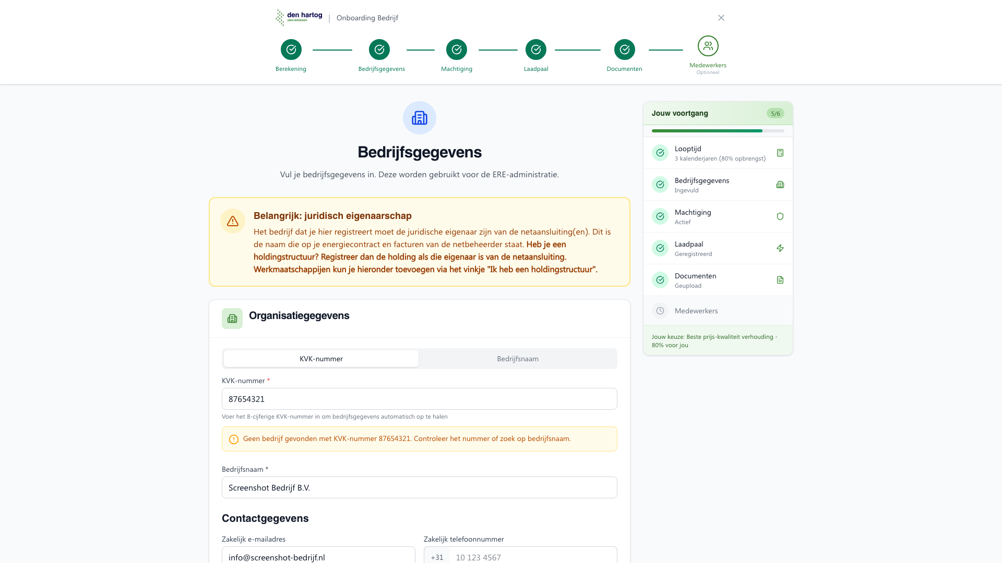Click the Medewerkers Optioneel step label
The width and height of the screenshot is (1002, 563).
click(x=708, y=68)
